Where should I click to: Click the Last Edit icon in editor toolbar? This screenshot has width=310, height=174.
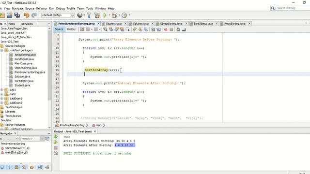[82, 29]
